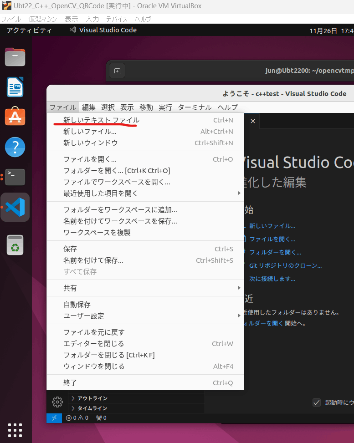Close the Welcome tab with X

(253, 121)
